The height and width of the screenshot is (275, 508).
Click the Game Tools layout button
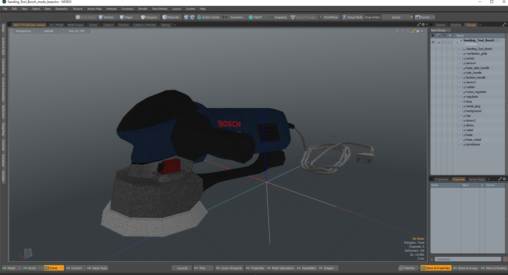97,268
